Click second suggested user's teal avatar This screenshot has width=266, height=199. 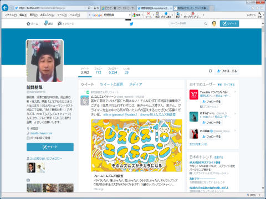click(x=194, y=117)
